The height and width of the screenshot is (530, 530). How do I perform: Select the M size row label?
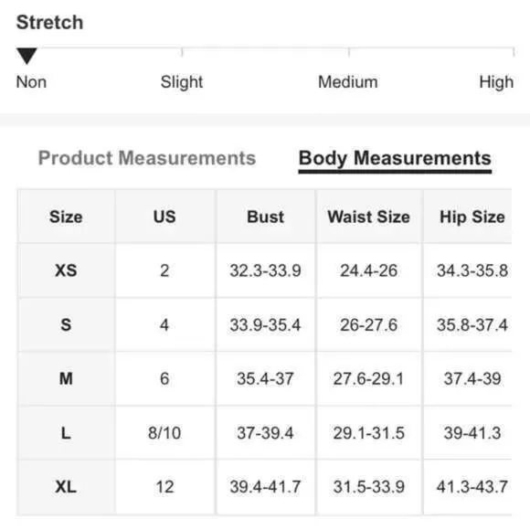pyautogui.click(x=66, y=378)
